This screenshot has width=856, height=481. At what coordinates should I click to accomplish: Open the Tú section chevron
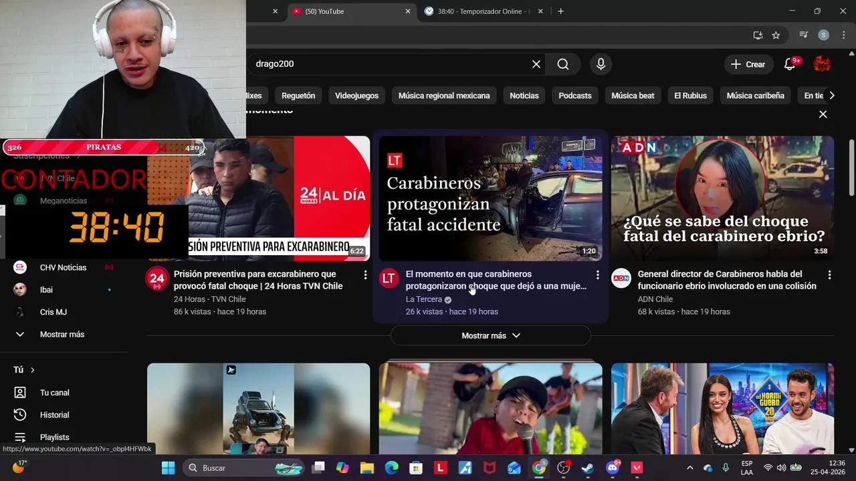(32, 369)
